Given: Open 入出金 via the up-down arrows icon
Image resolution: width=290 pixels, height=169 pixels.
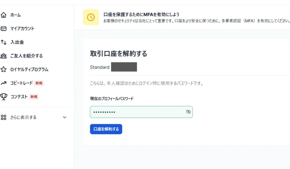Looking at the screenshot, I should [x=4, y=42].
